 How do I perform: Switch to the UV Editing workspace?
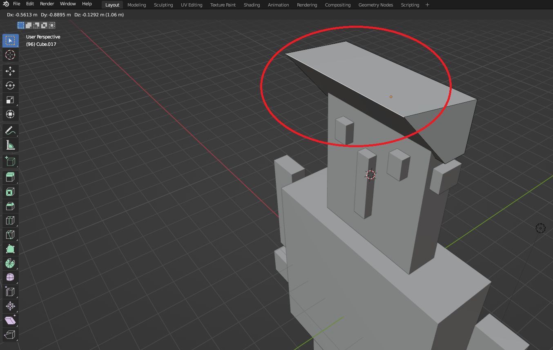(192, 5)
